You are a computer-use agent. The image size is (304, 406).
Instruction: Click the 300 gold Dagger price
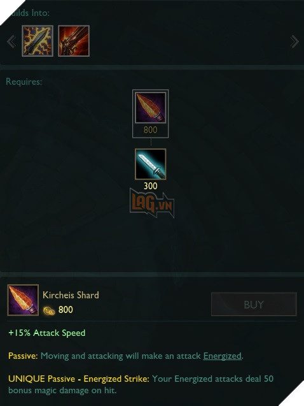point(151,186)
